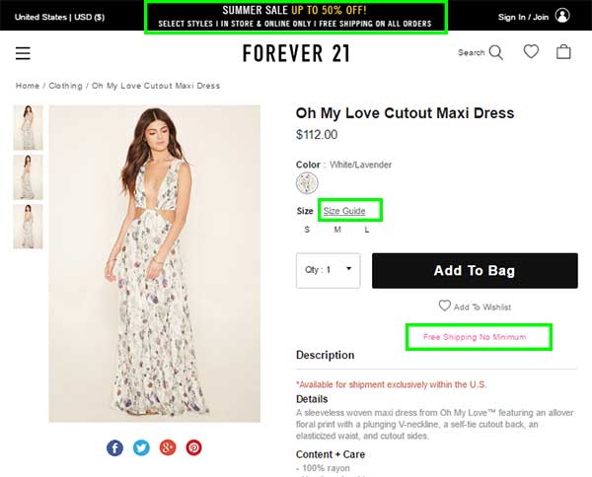This screenshot has height=477, width=592.
Task: Share the dress on Facebook
Action: point(114,447)
